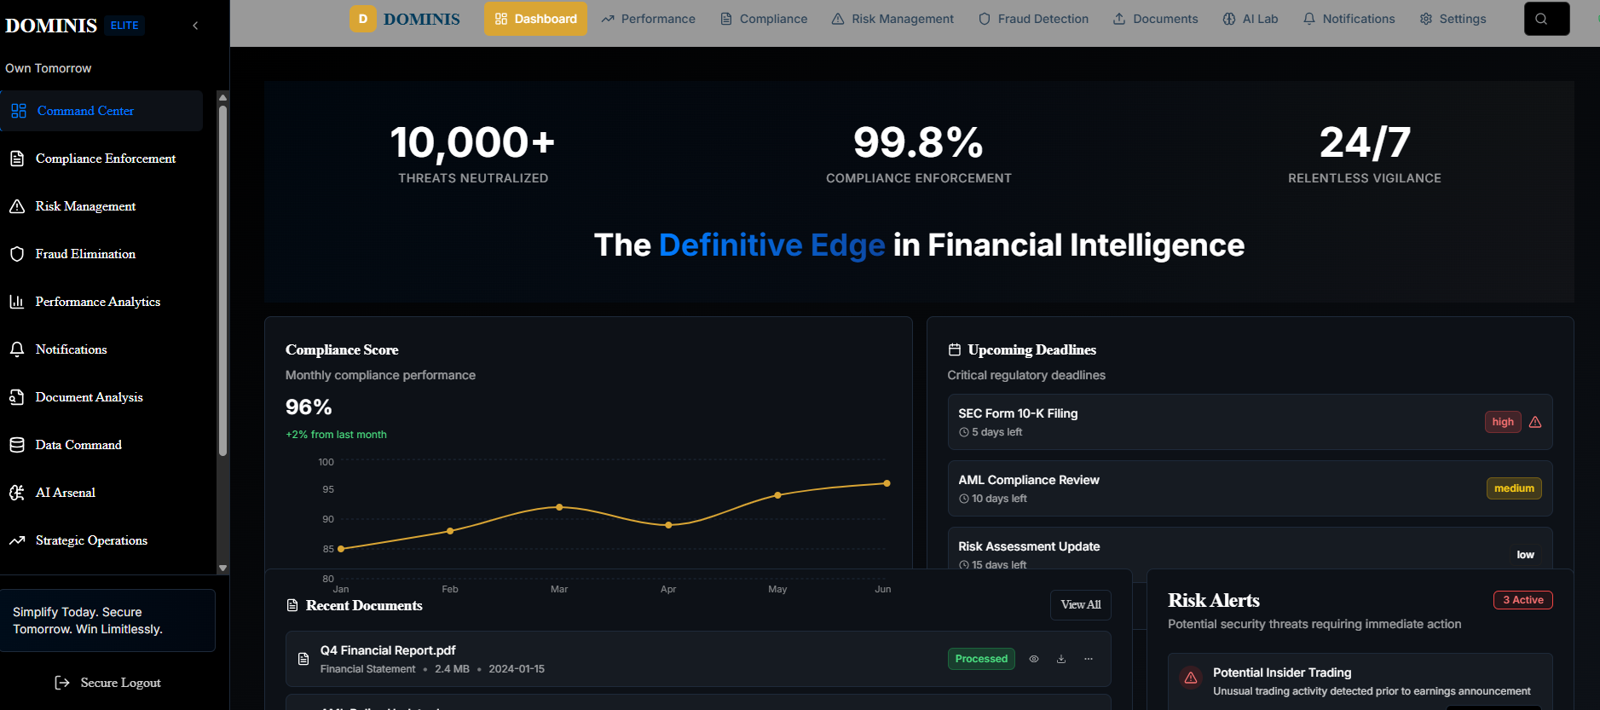Click the red alert triangle on SEC filing
The width and height of the screenshot is (1600, 710).
pos(1535,422)
